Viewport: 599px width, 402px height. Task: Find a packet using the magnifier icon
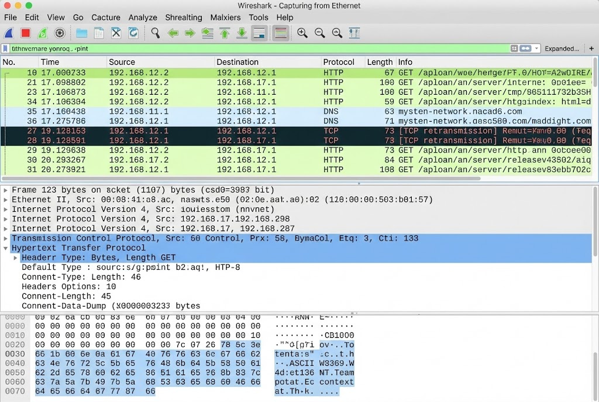[156, 33]
